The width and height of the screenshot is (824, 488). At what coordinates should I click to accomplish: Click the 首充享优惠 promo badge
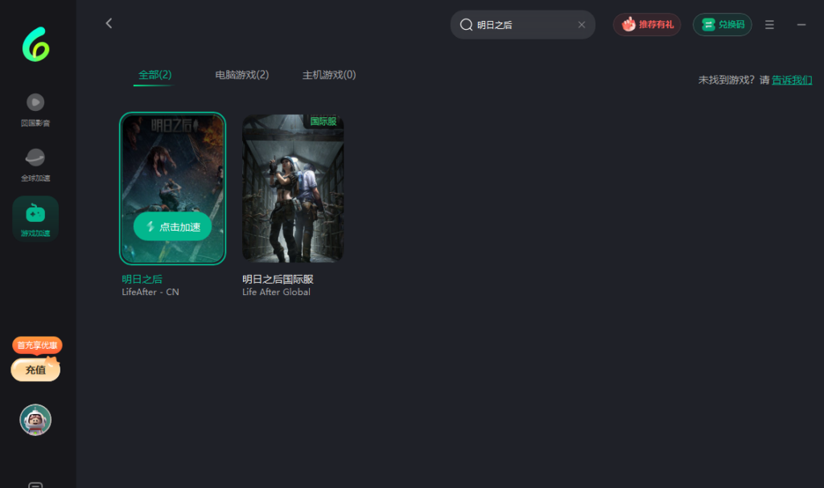click(x=37, y=345)
